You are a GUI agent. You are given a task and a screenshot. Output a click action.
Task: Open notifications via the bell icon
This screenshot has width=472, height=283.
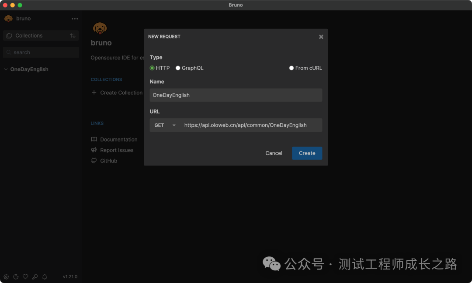click(45, 277)
